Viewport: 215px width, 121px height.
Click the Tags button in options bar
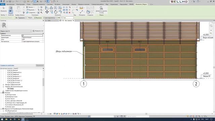[31, 18]
